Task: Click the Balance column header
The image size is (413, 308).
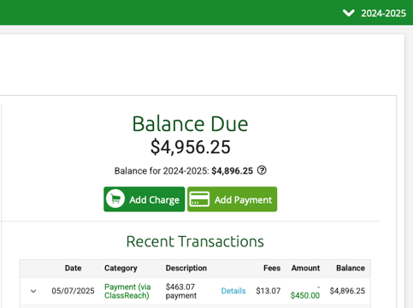Action: [351, 268]
